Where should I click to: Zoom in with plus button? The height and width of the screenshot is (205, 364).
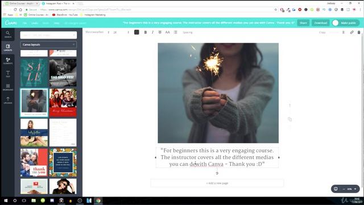(355, 189)
